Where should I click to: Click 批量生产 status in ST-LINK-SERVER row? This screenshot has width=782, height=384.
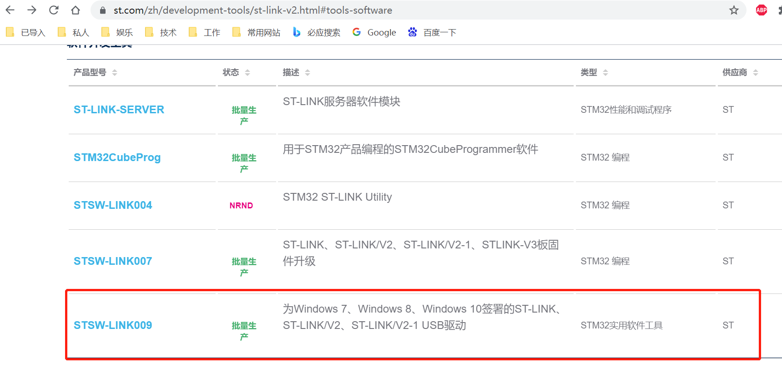click(244, 115)
